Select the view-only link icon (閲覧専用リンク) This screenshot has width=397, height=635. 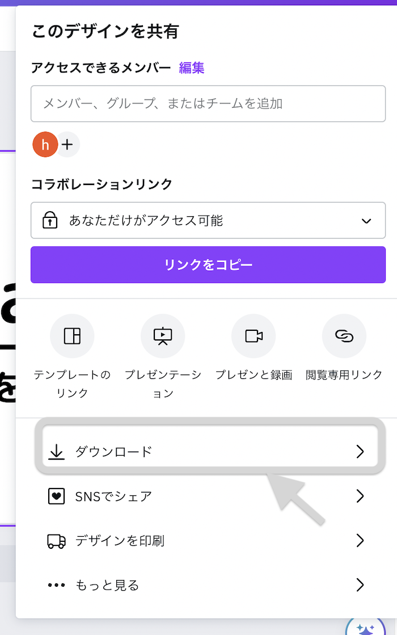pyautogui.click(x=344, y=336)
